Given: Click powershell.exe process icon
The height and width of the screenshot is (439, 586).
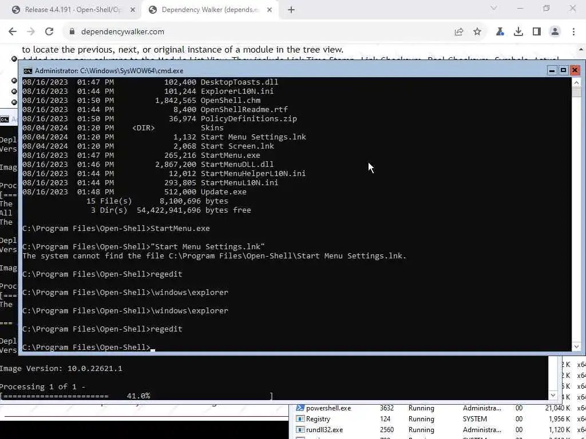Looking at the screenshot, I should click(300, 408).
